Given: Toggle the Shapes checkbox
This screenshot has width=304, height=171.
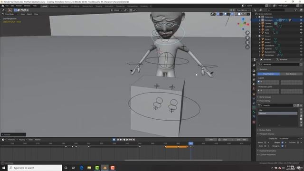Looking at the screenshot, I should 282,142.
